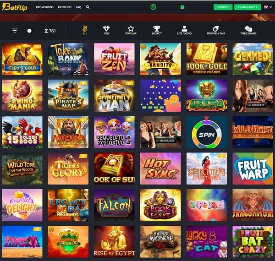This screenshot has height=261, width=275.
Task: Select the All games tab
Action: (x=85, y=30)
